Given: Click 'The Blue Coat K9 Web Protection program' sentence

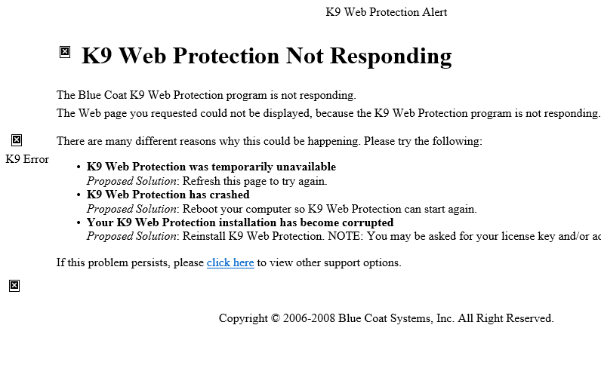Looking at the screenshot, I should point(205,95).
